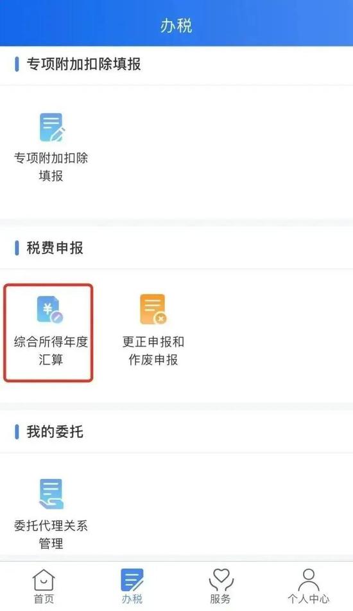The height and width of the screenshot is (611, 353).
Task: Go to 个人中心 tab label
Action: 308,599
